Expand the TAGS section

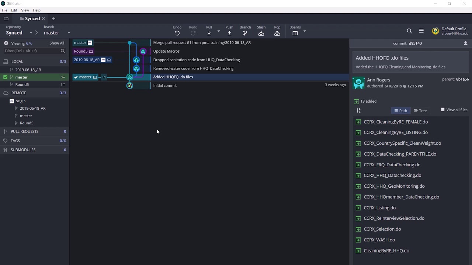point(35,141)
